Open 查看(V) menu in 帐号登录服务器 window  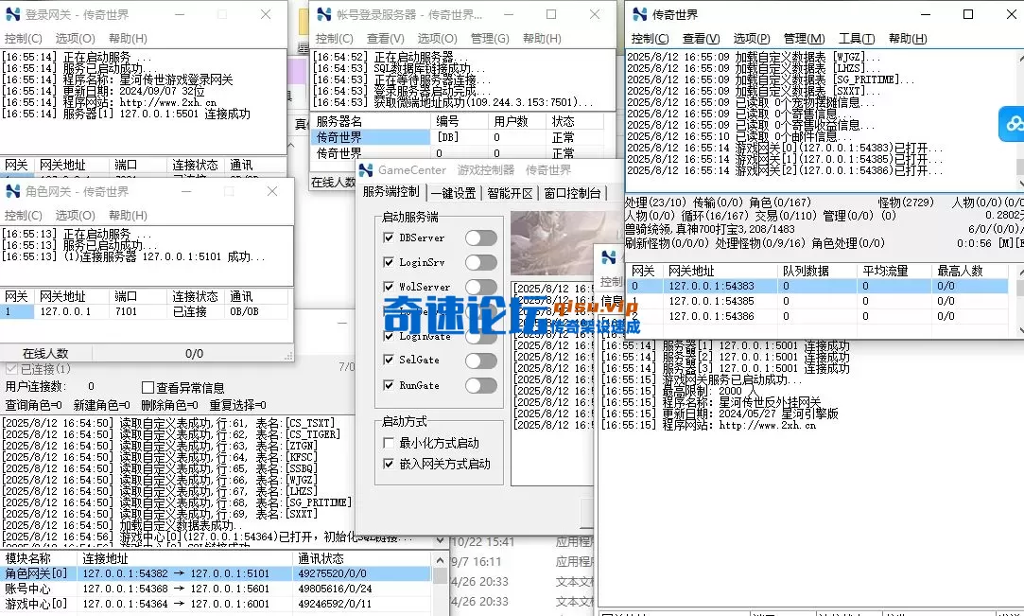pyautogui.click(x=386, y=39)
